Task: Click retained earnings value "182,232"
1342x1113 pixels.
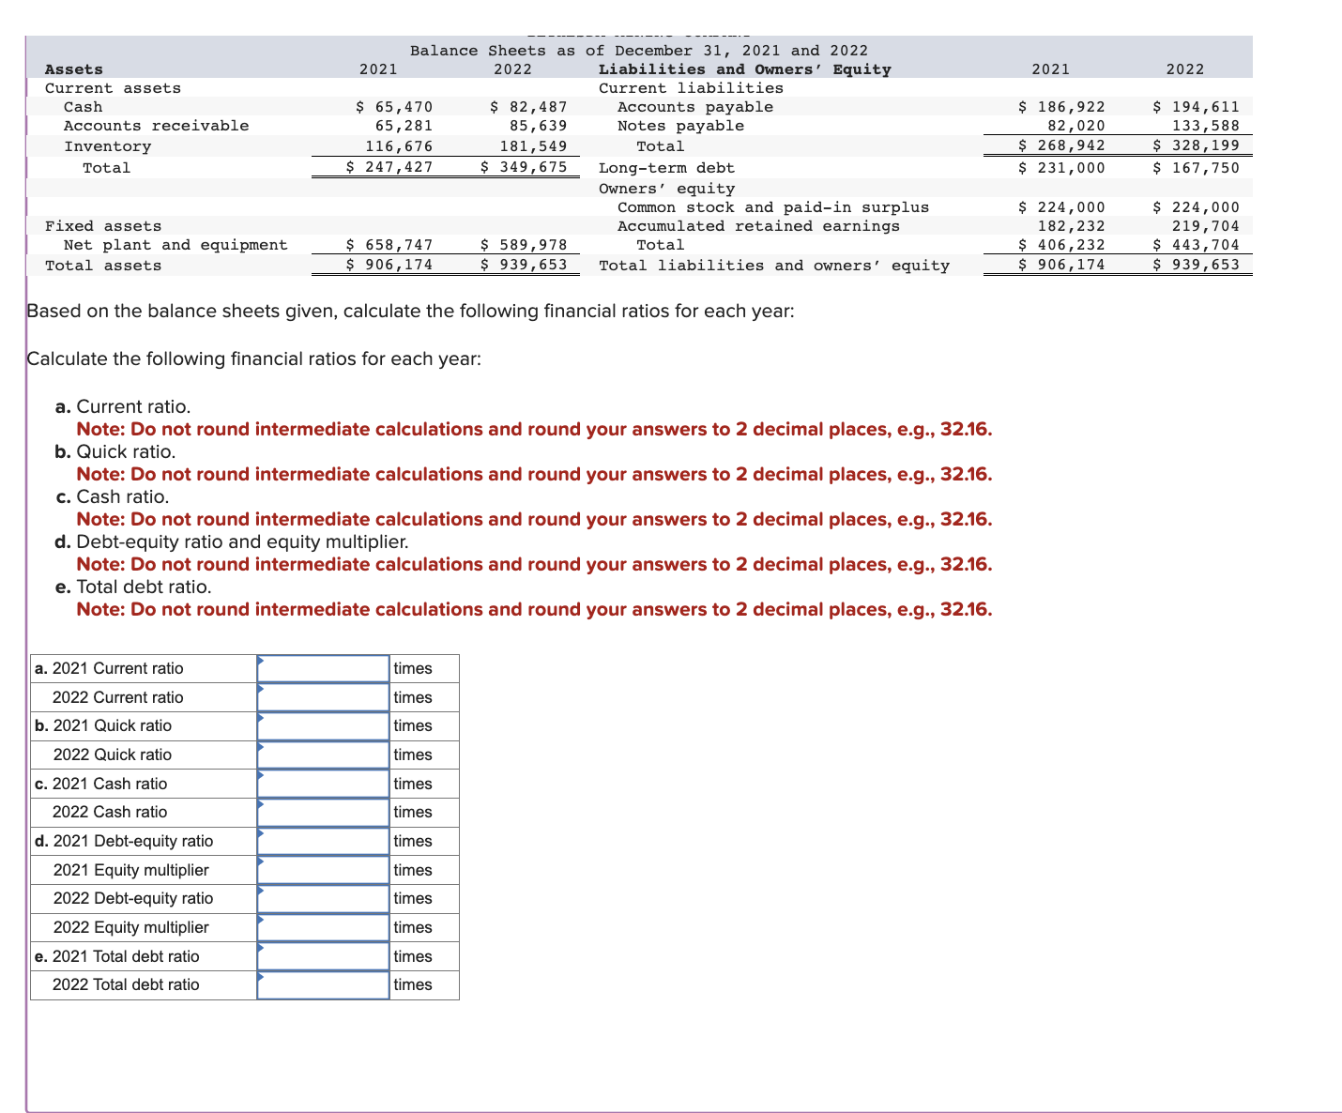Action: tap(1071, 226)
